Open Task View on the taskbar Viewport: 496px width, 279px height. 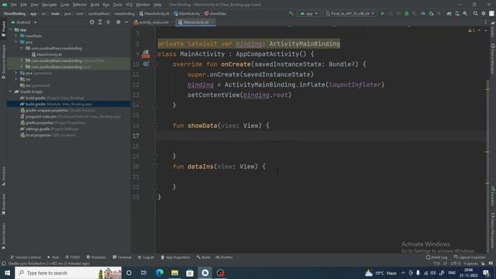tap(143, 273)
